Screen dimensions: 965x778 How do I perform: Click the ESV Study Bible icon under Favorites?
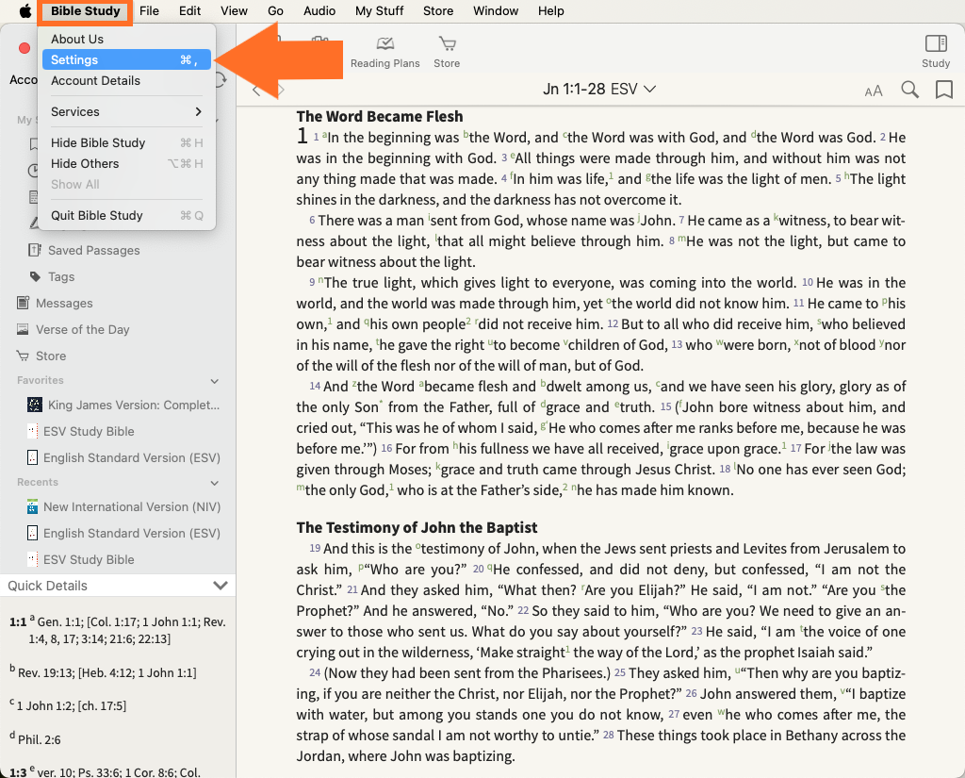coord(33,431)
